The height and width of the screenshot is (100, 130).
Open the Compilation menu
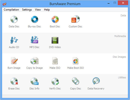tap(11, 10)
